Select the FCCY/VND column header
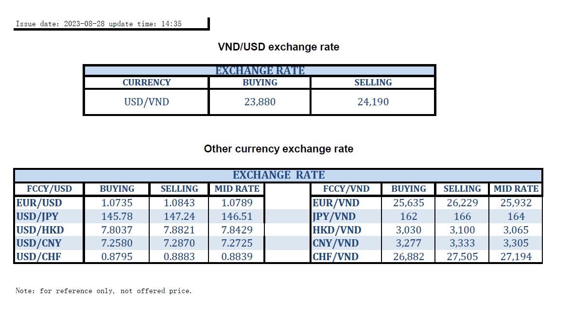The width and height of the screenshot is (572, 315). point(346,189)
